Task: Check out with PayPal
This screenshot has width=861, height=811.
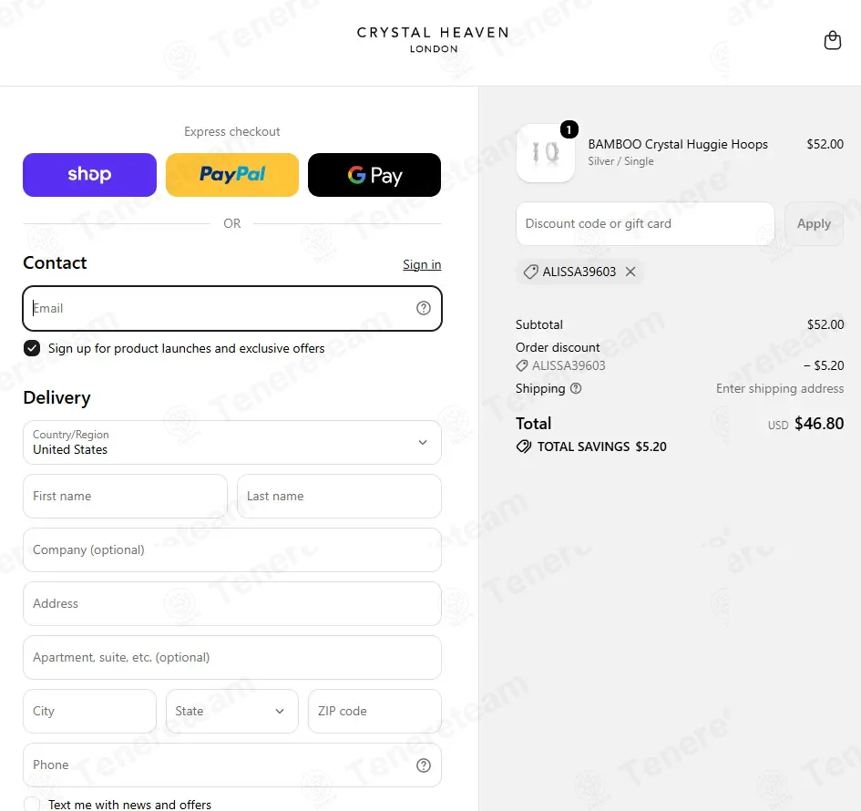Action: [x=232, y=175]
